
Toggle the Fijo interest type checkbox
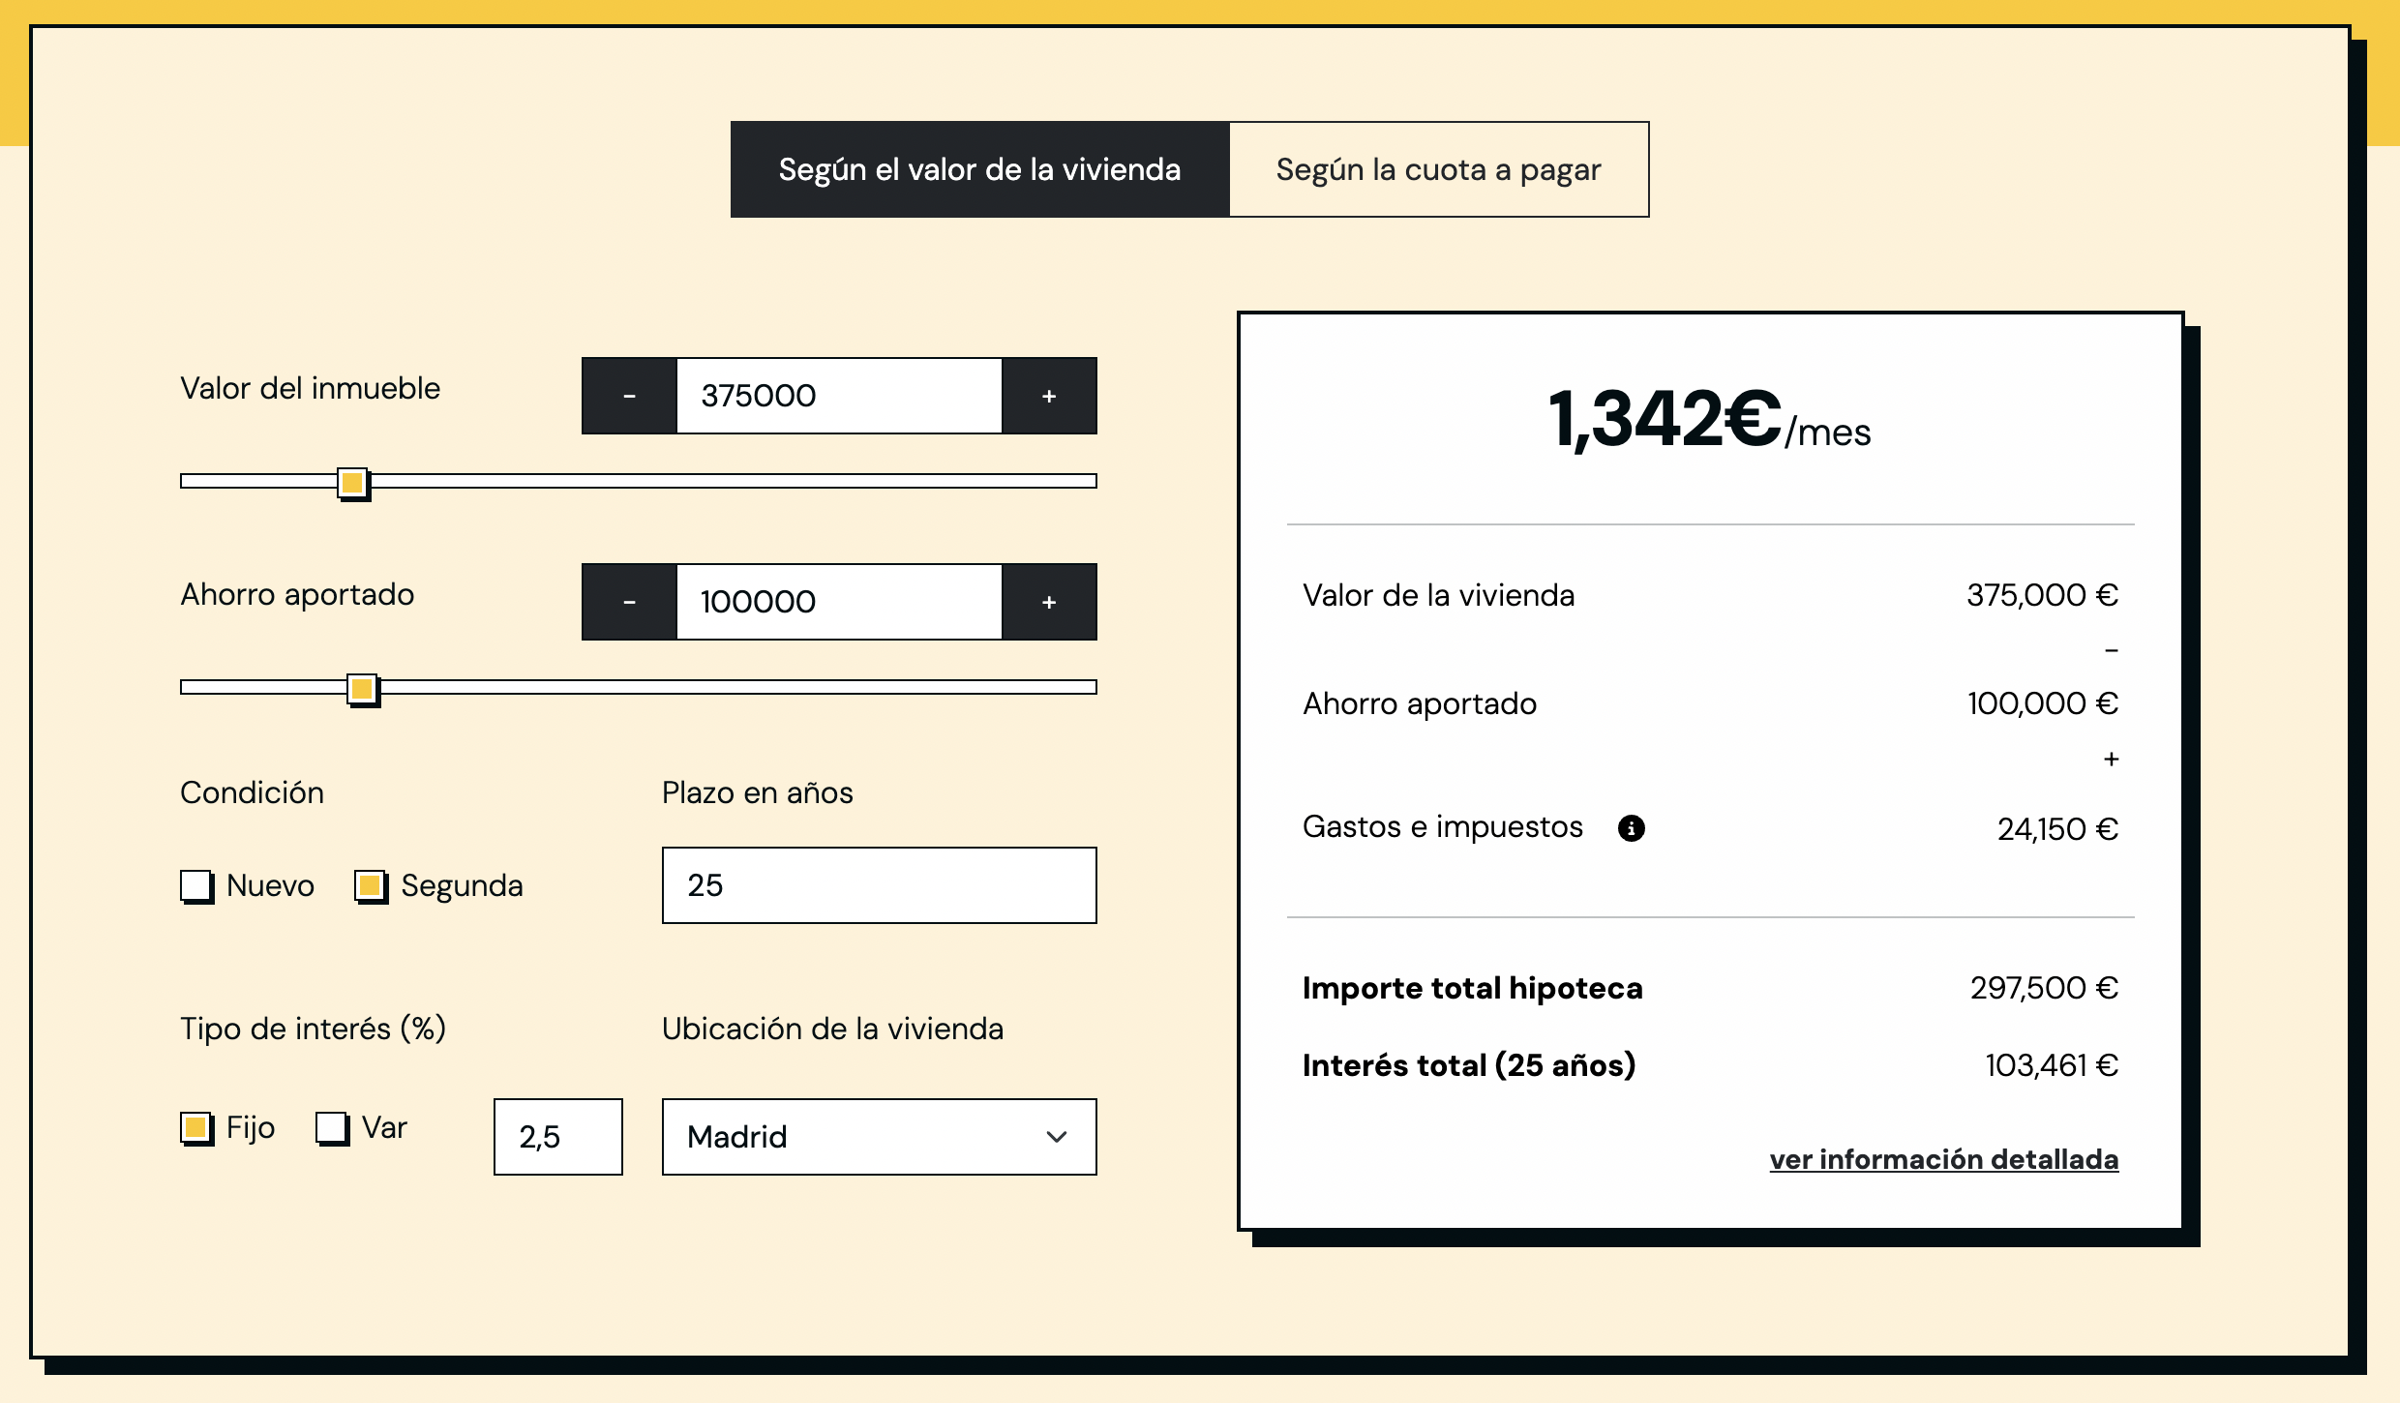(x=196, y=1127)
